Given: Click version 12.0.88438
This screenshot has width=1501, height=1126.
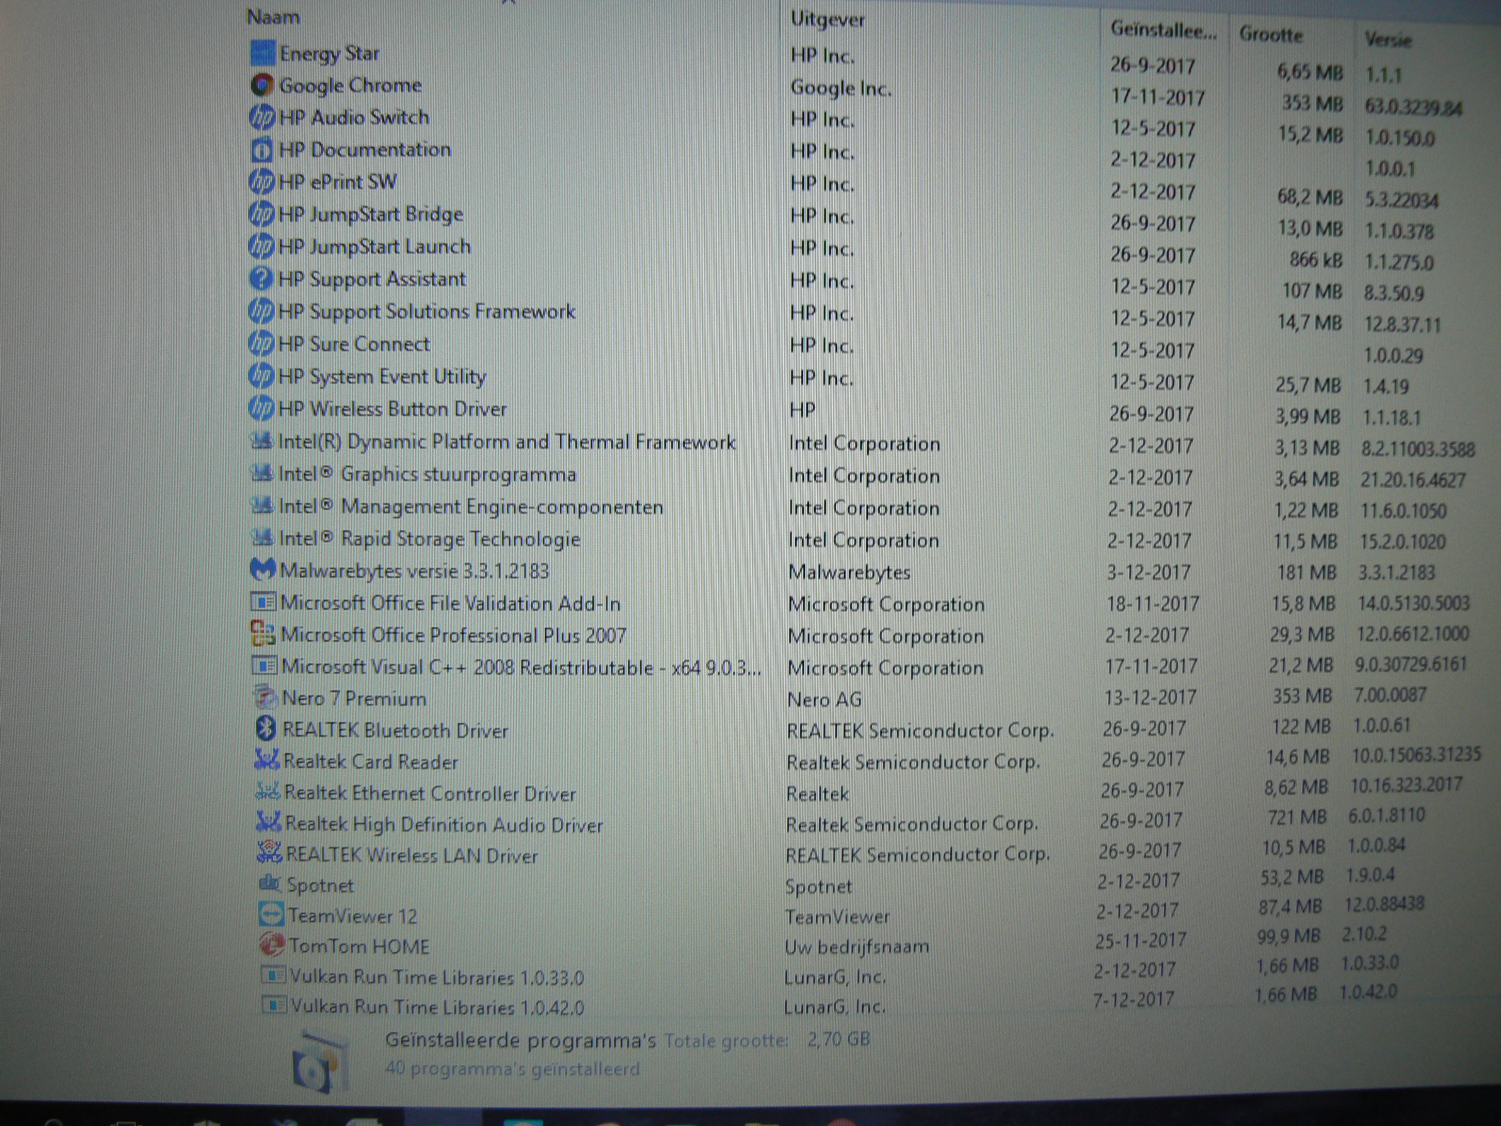Looking at the screenshot, I should point(1384,904).
